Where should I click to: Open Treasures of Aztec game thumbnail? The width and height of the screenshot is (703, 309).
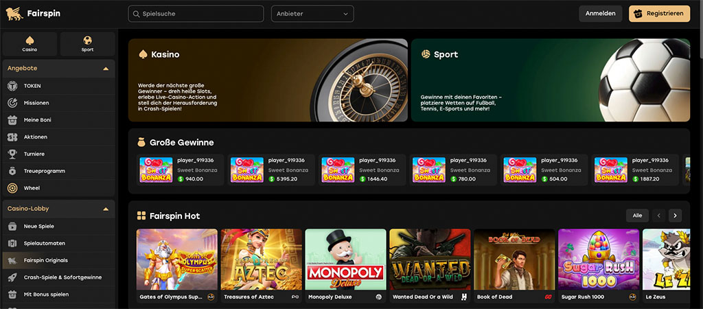click(262, 260)
